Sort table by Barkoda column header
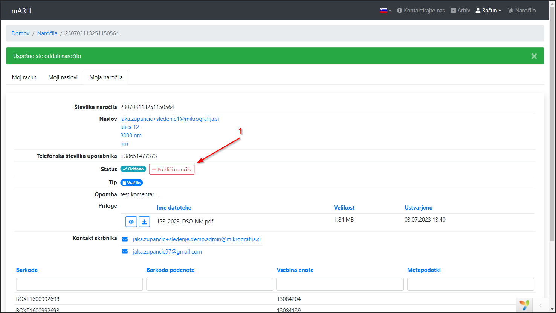The image size is (556, 313). tap(27, 270)
